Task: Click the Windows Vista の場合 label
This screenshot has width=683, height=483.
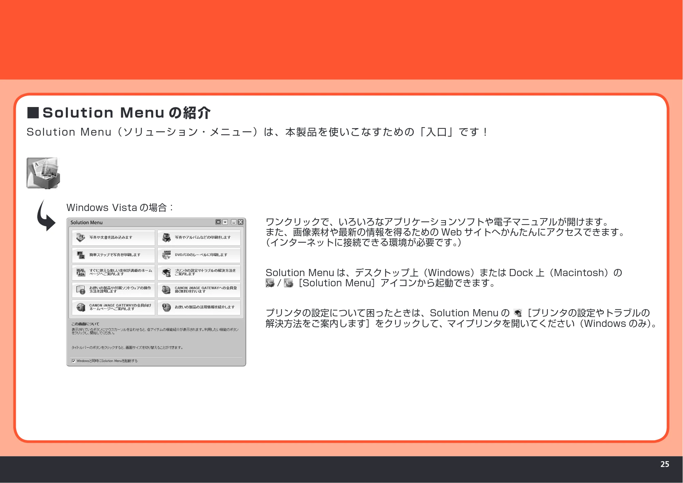Action: pos(120,208)
